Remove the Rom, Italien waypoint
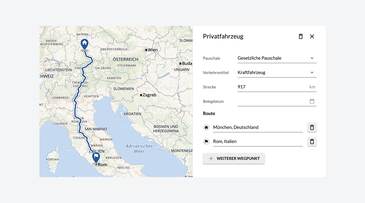 [x=312, y=142]
